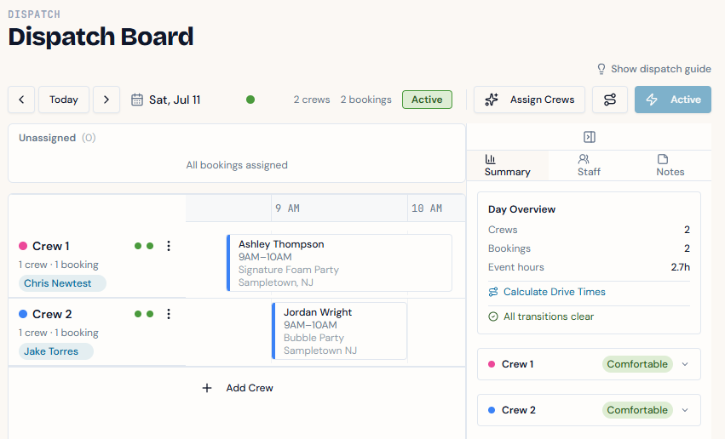This screenshot has width=725, height=439.
Task: Click the 9 AM timeline header
Action: tap(288, 208)
